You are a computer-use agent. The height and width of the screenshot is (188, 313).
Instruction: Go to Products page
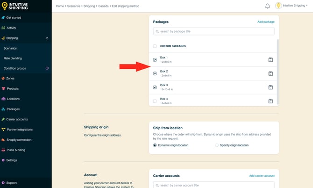click(x=13, y=88)
